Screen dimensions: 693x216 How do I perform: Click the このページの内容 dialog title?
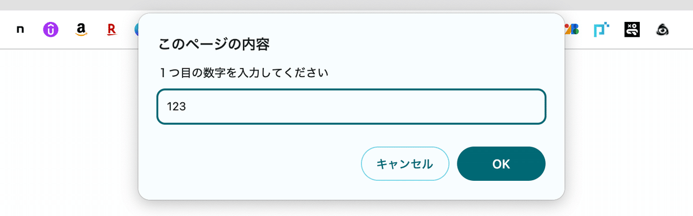pos(215,44)
